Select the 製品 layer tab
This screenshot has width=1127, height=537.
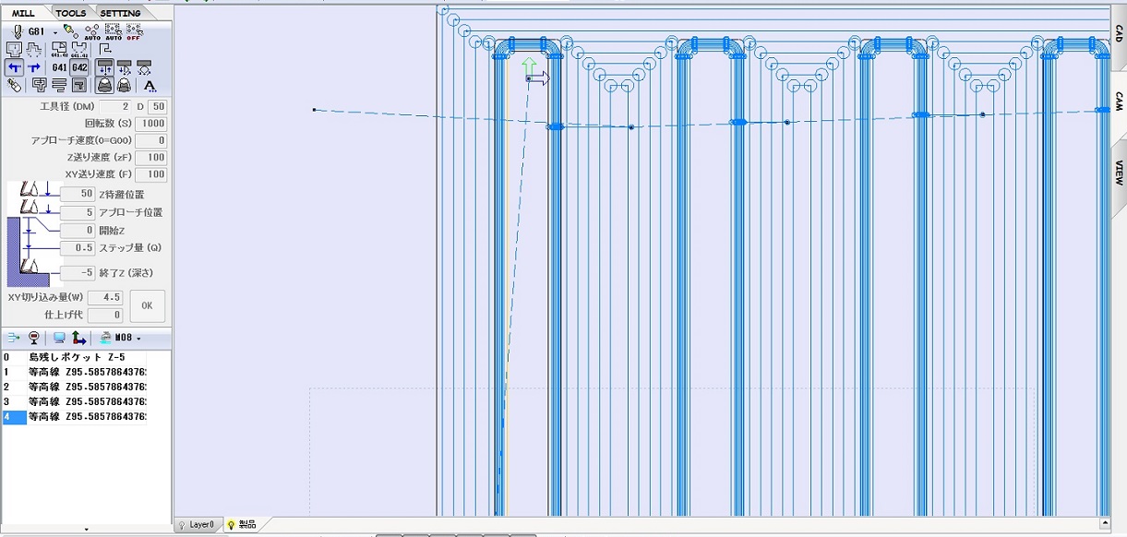(x=242, y=524)
